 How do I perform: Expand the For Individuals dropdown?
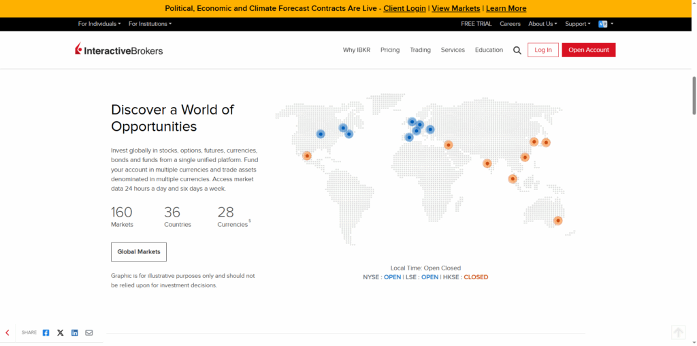[x=99, y=24]
